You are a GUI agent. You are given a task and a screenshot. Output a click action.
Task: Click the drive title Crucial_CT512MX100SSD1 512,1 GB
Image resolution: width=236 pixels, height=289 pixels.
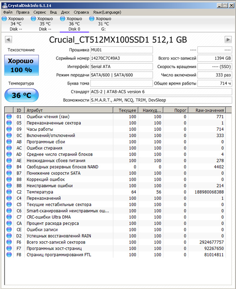(118, 40)
